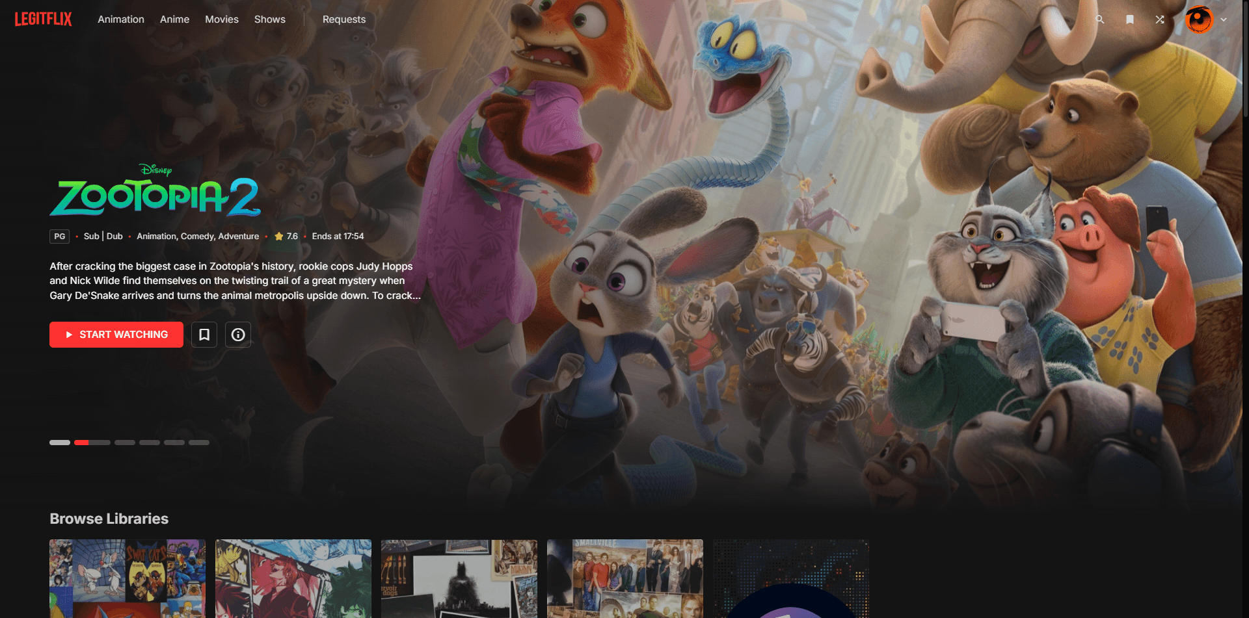1249x618 pixels.
Task: Open the user profile avatar
Action: (1199, 19)
